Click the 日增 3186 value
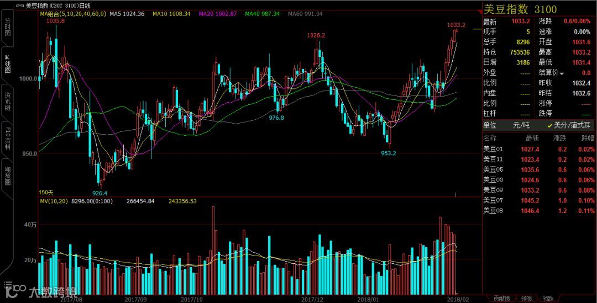The image size is (597, 303). [523, 63]
